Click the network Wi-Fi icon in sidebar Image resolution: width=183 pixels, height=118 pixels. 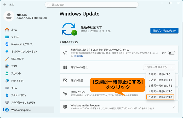click(x=7, y=51)
